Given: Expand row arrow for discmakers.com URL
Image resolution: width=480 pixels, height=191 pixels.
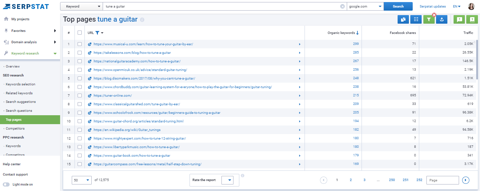Looking at the screenshot, I should coord(299,79).
